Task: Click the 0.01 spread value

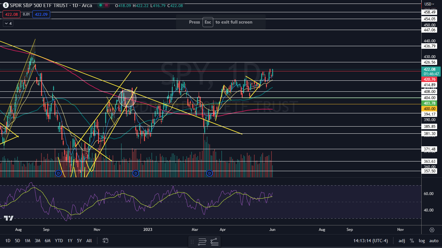Action: 26,14
